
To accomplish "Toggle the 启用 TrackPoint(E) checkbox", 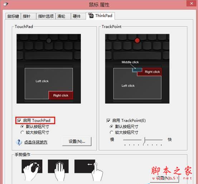I will tap(108, 121).
